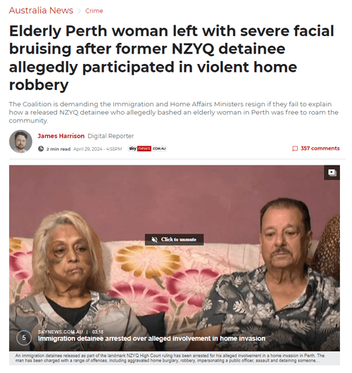Click the breadcrumb chevron separator
Screen dimensions: 352x373
point(80,11)
